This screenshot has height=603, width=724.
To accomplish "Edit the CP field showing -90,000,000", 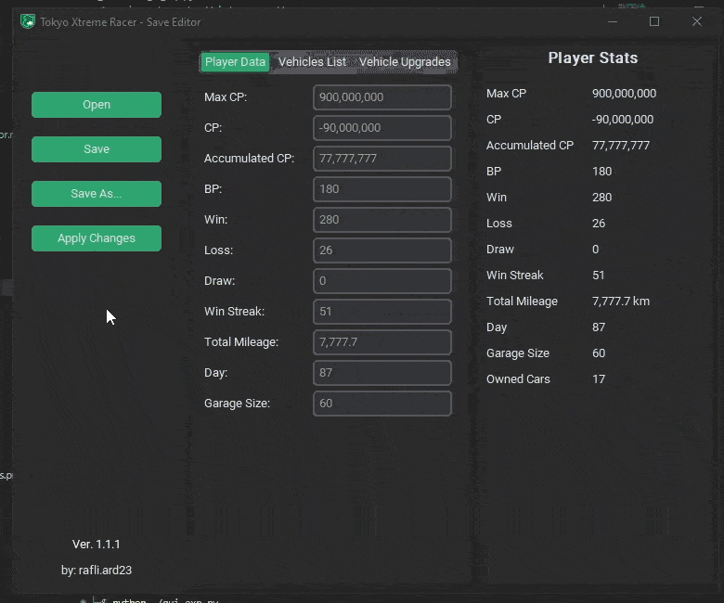I will (382, 128).
